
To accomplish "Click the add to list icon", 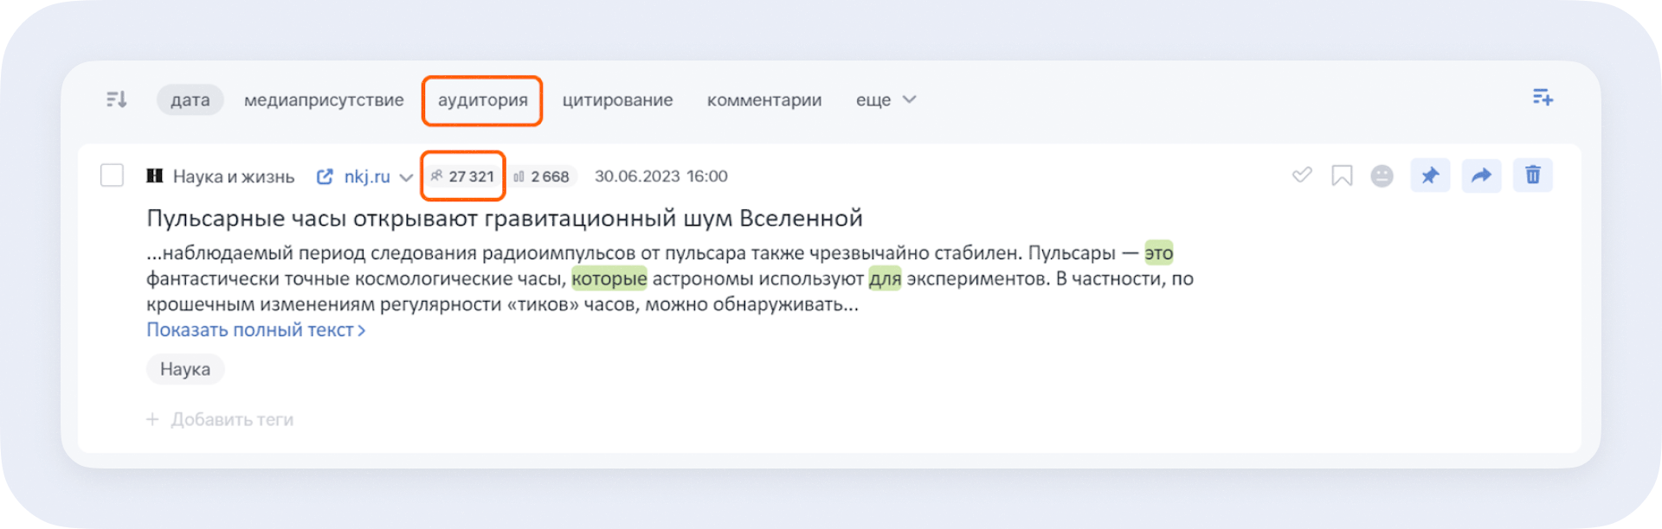I will click(1542, 97).
